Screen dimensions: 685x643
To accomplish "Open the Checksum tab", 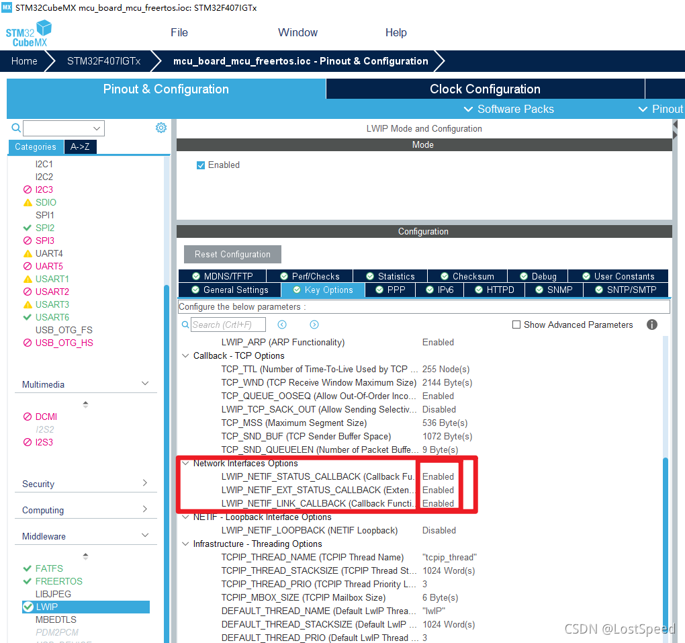I will (467, 276).
